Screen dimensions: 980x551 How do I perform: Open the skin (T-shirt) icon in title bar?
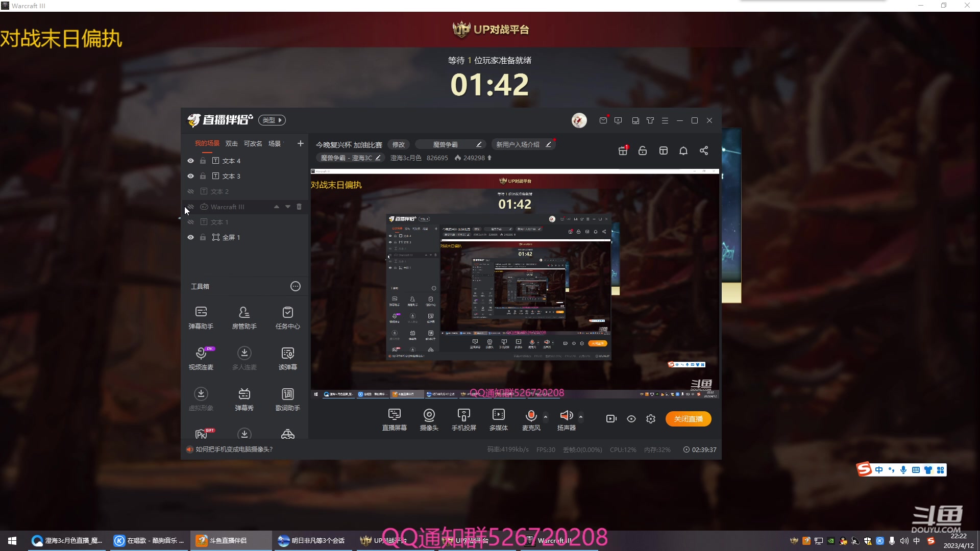coord(650,120)
